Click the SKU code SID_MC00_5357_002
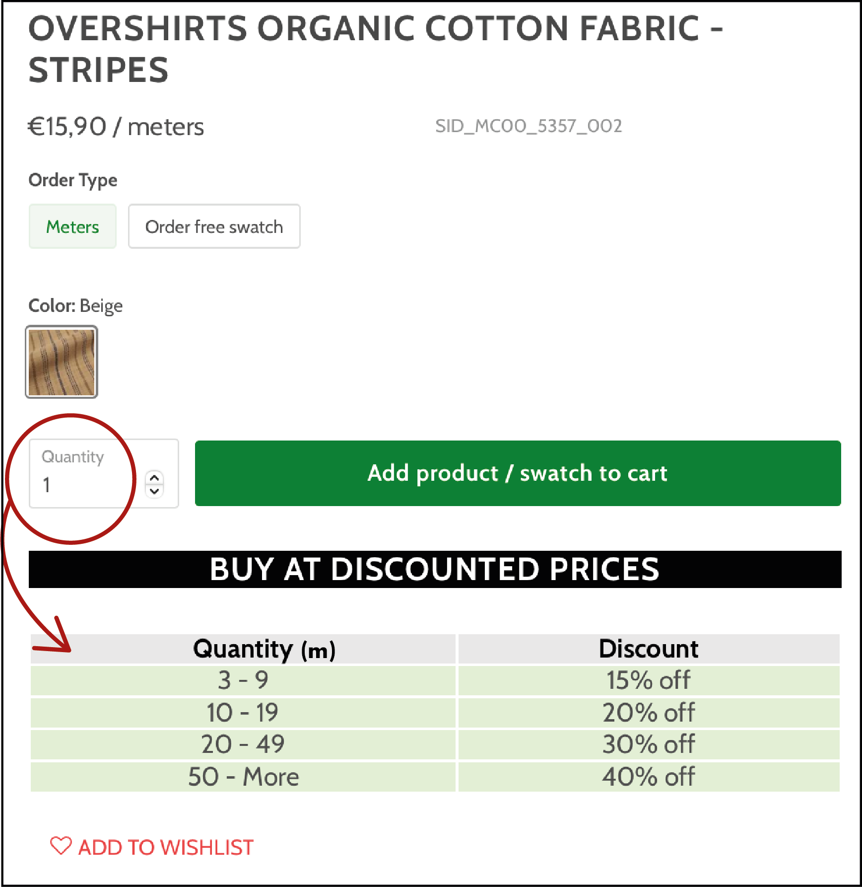Viewport: 862px width, 887px height. (529, 126)
